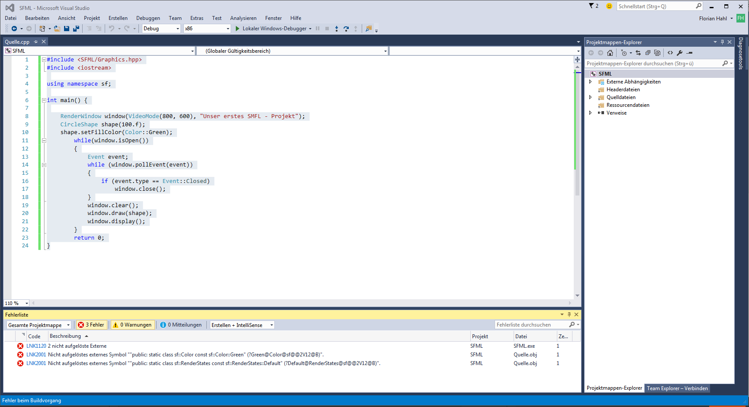The width and height of the screenshot is (749, 407).
Task: Click the preview selected items icon
Action: (x=690, y=53)
